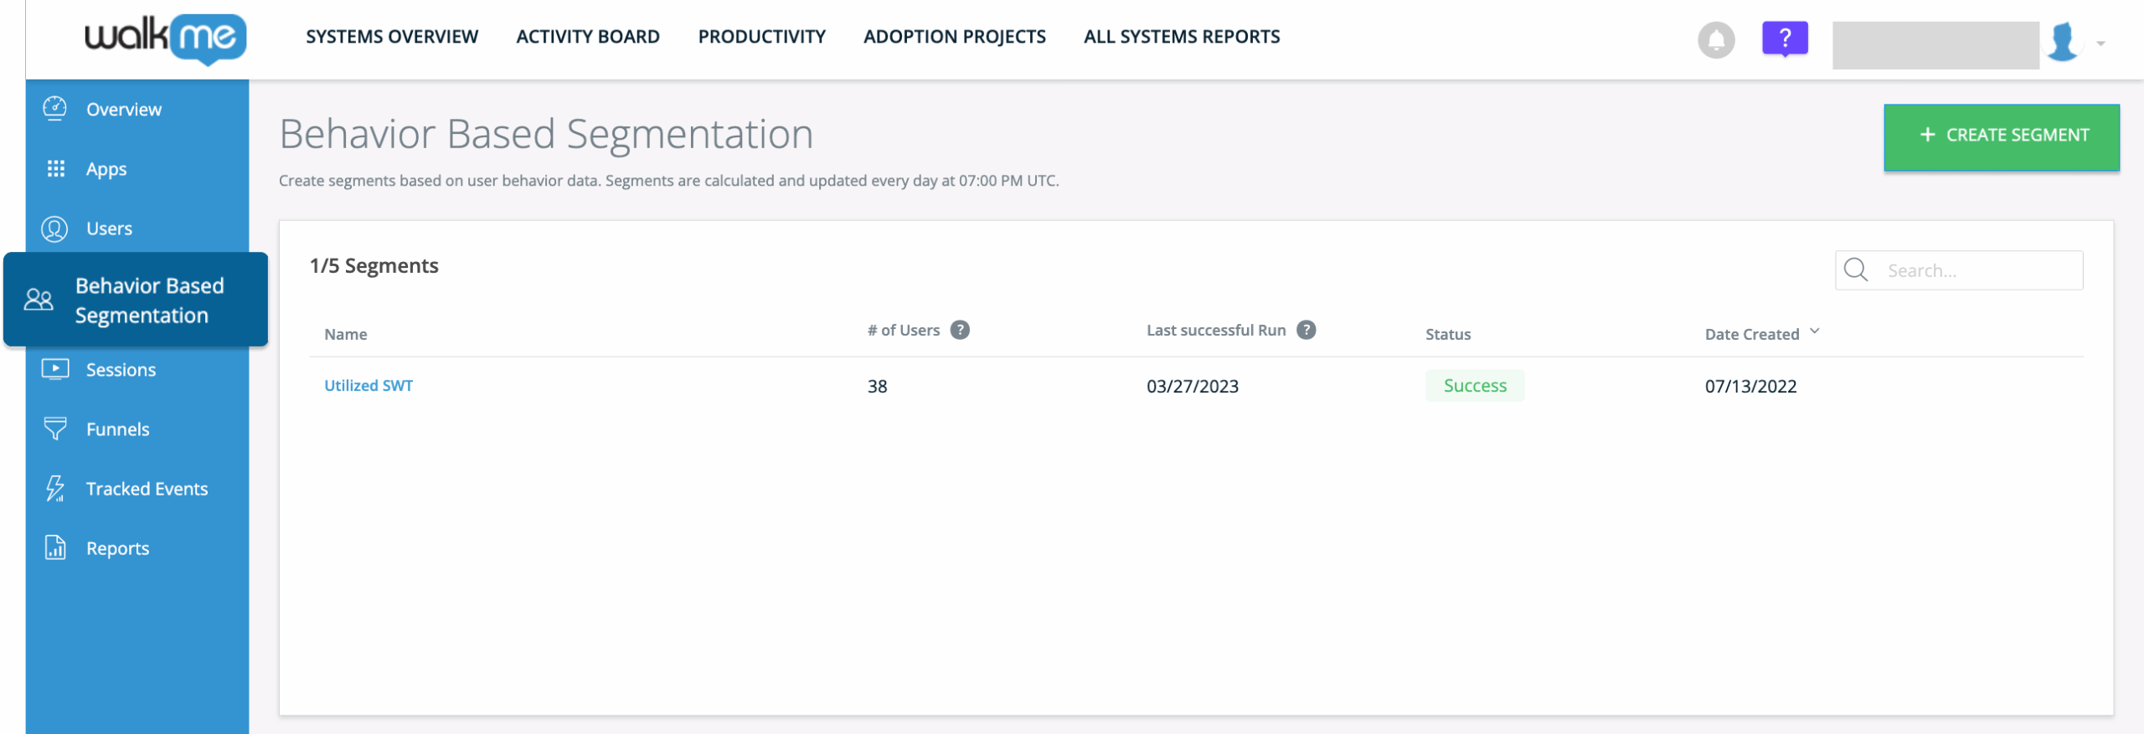This screenshot has width=2144, height=734.
Task: Open the purple help question mark icon
Action: [1784, 38]
